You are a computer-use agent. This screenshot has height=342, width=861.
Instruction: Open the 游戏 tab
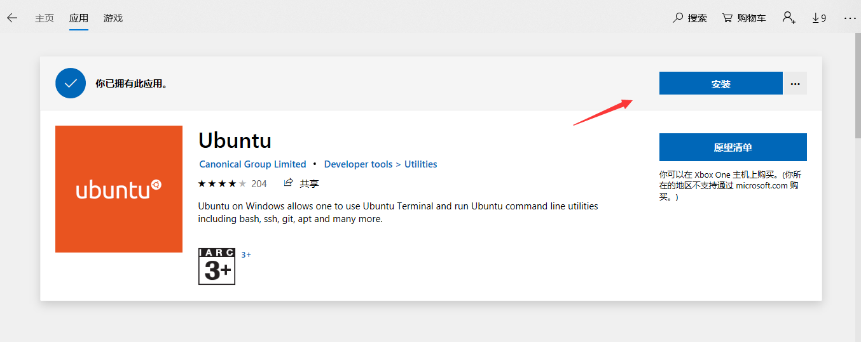click(113, 18)
